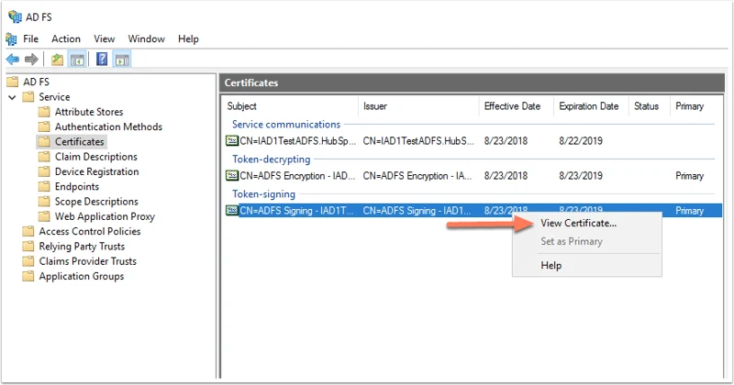Click the AD FS system menu icon beside File
This screenshot has height=385, width=734.
(x=11, y=38)
